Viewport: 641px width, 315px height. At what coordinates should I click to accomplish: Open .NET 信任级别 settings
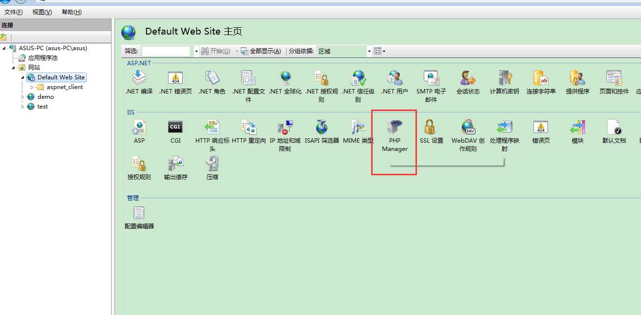[358, 86]
